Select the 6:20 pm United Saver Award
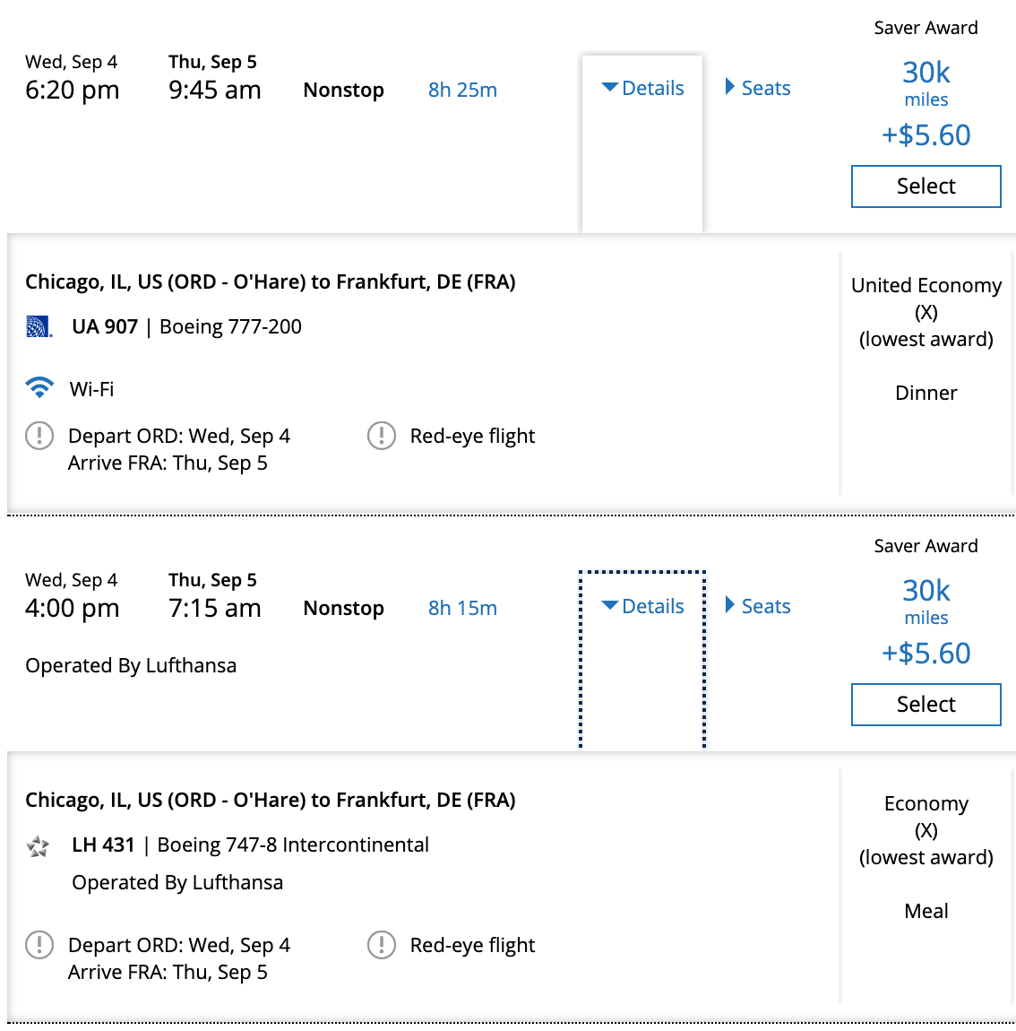 click(x=926, y=186)
